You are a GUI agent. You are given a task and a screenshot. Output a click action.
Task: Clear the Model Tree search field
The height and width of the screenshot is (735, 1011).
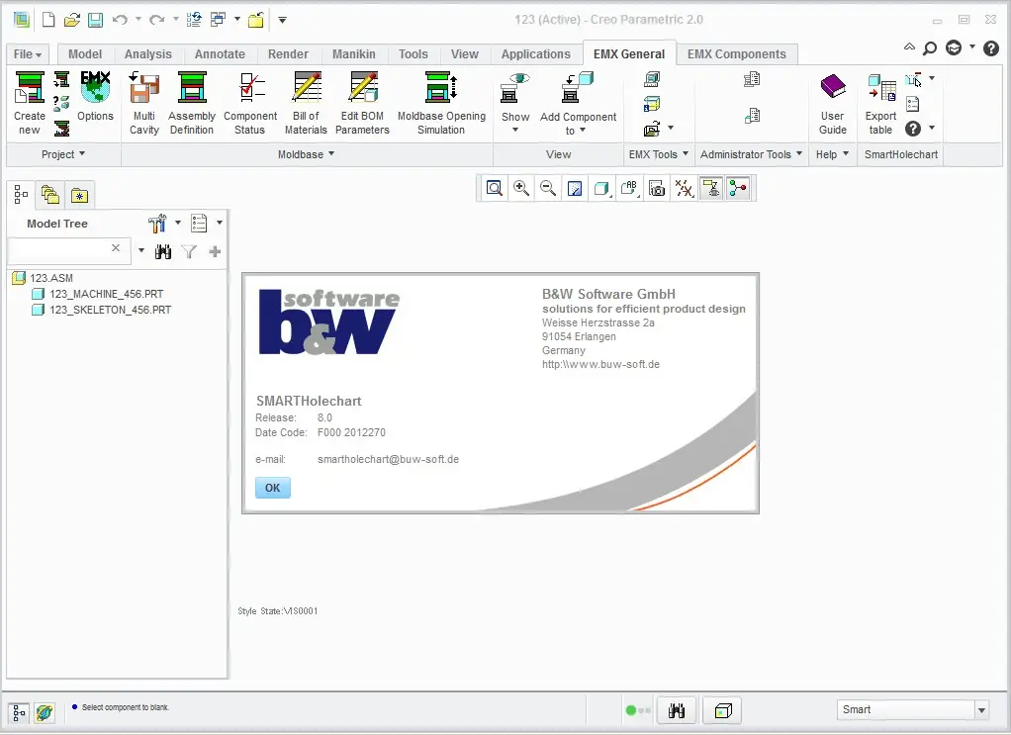point(116,247)
